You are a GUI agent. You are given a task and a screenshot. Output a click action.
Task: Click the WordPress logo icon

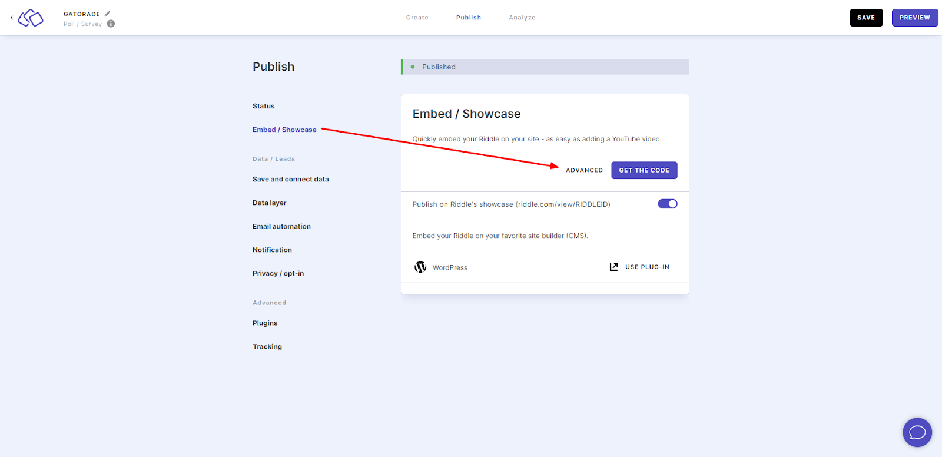pyautogui.click(x=420, y=267)
